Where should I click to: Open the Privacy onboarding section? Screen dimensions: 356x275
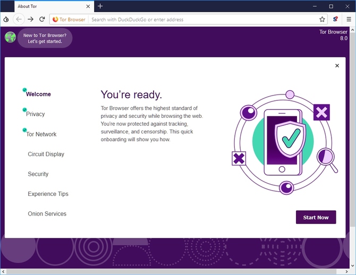point(36,114)
